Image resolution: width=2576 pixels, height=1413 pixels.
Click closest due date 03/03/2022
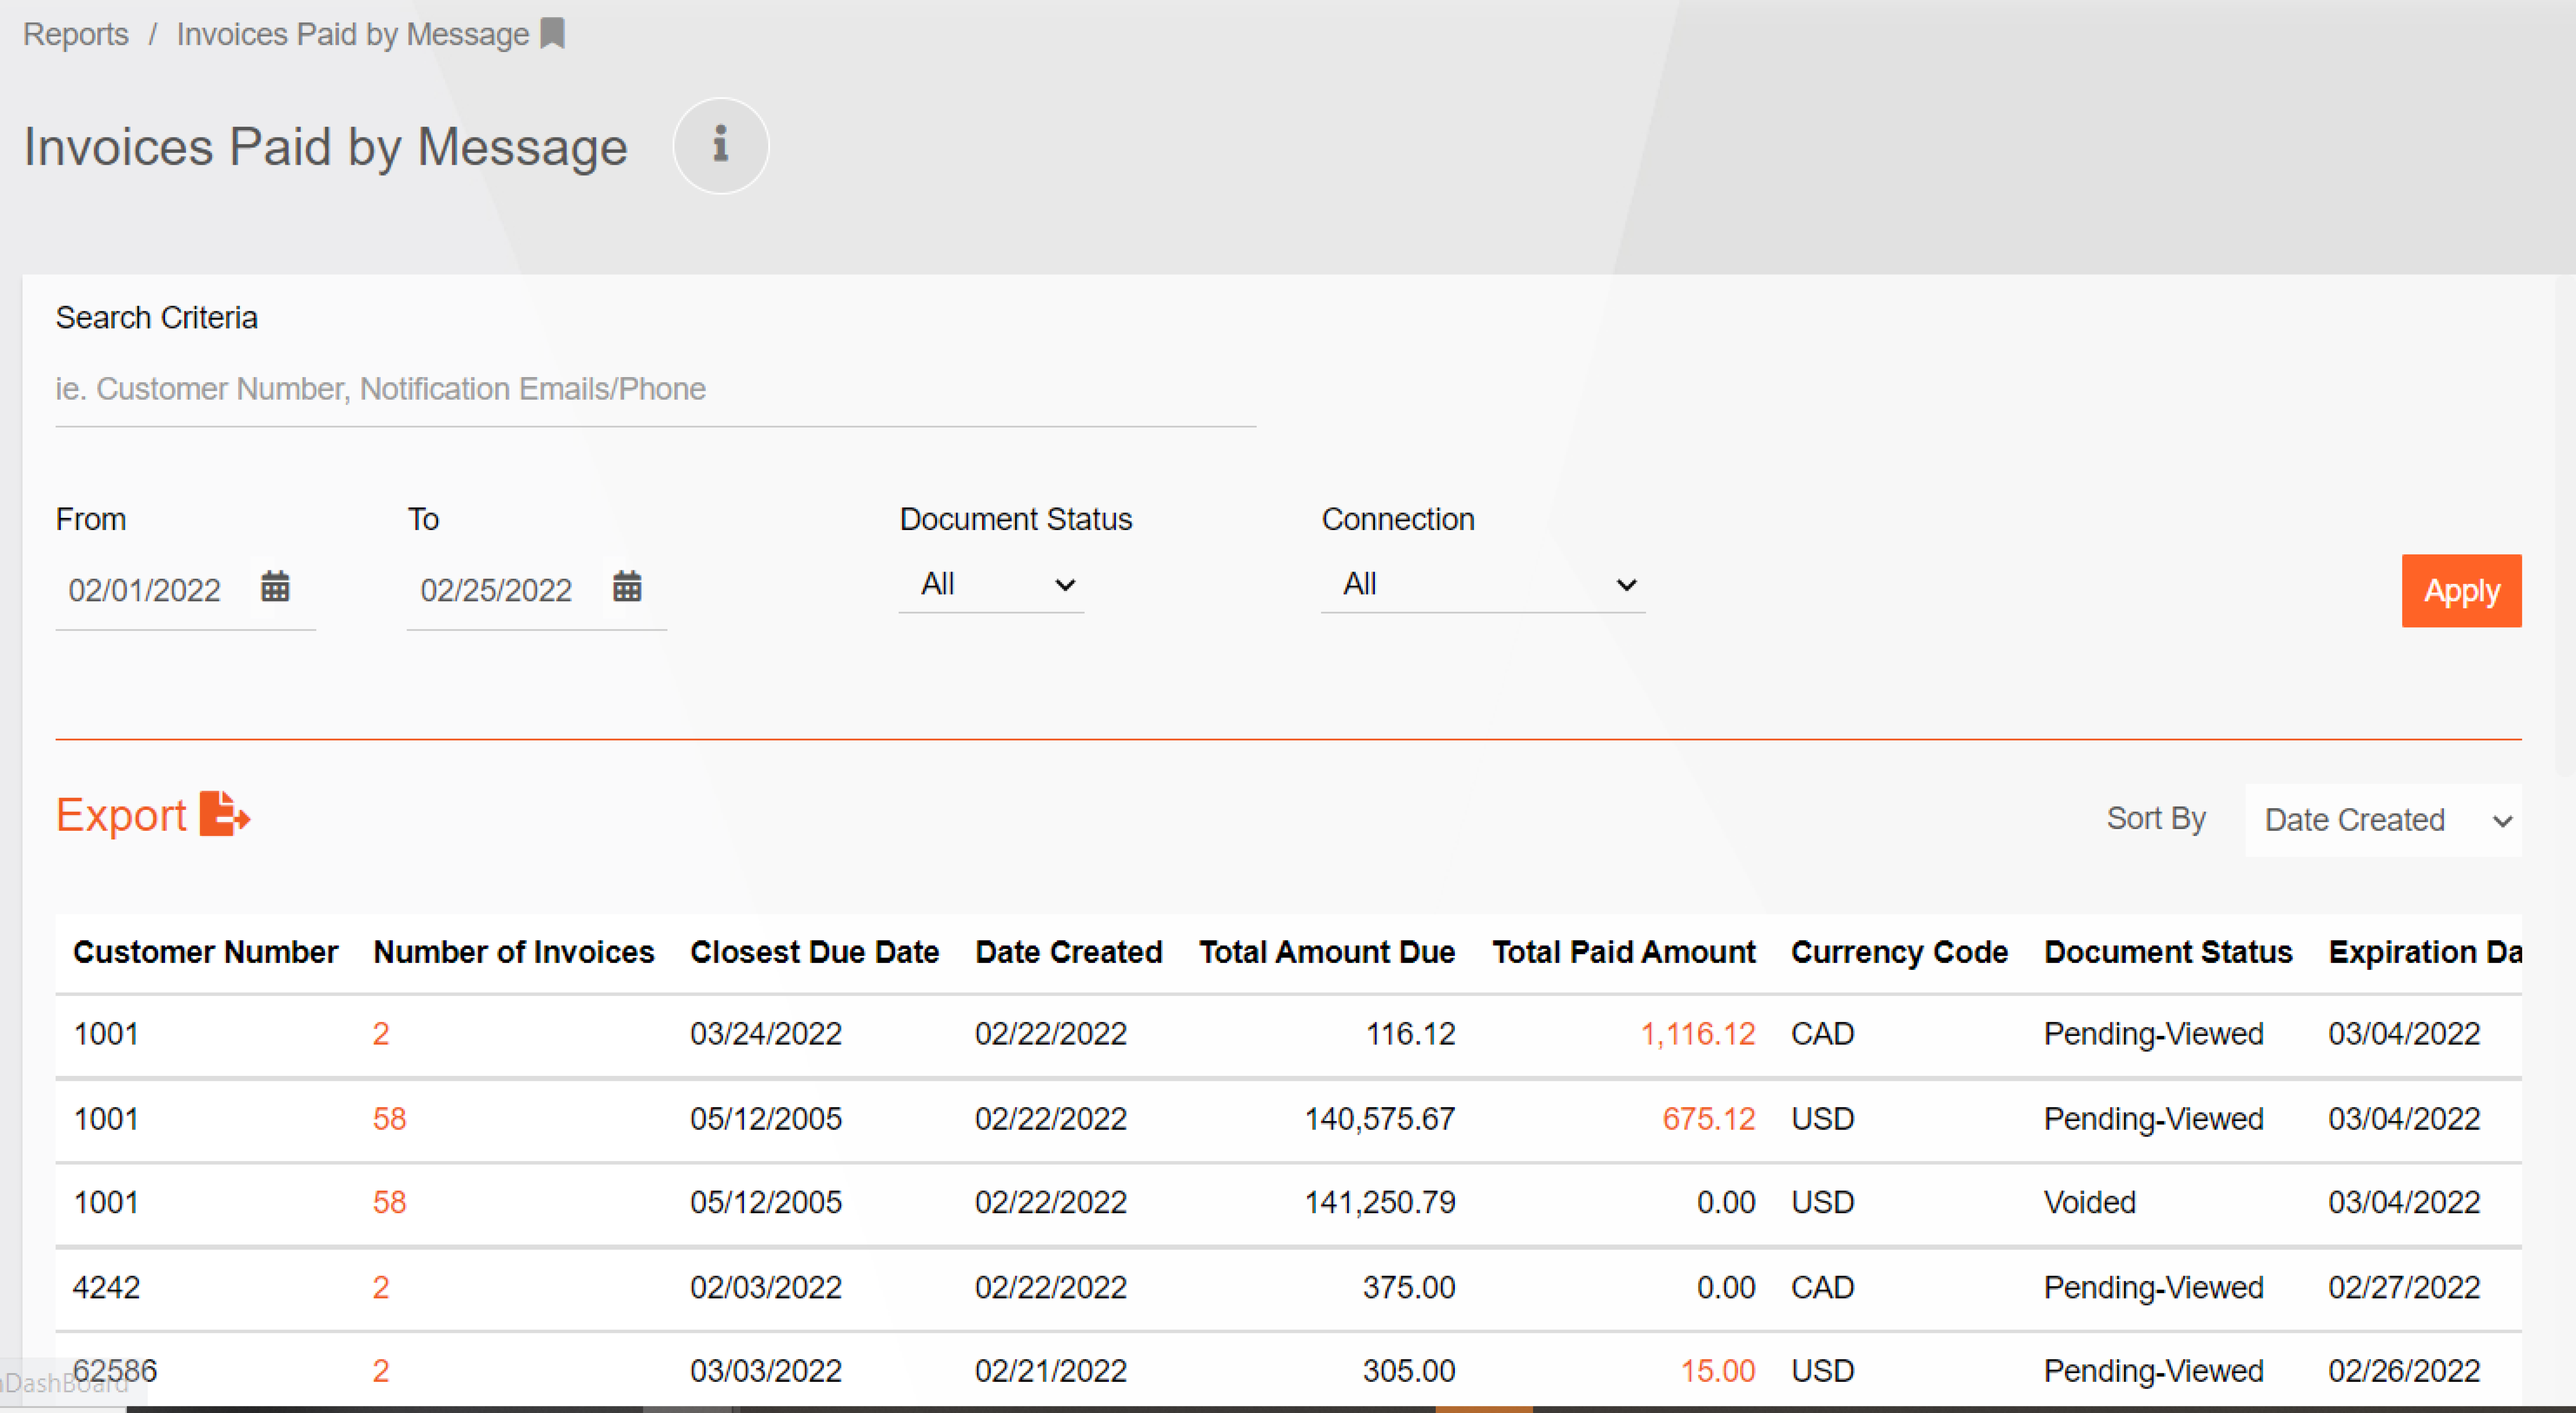[766, 1371]
